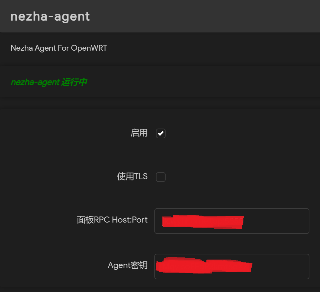Image resolution: width=320 pixels, height=292 pixels.
Task: Click the white checkmark beside 启用
Action: pyautogui.click(x=161, y=133)
